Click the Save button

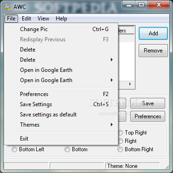[x=147, y=103]
